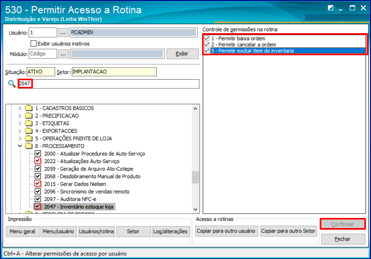371x259 pixels.
Task: Toggle Exibir usuários inativos checkbox
Action: tap(34, 44)
